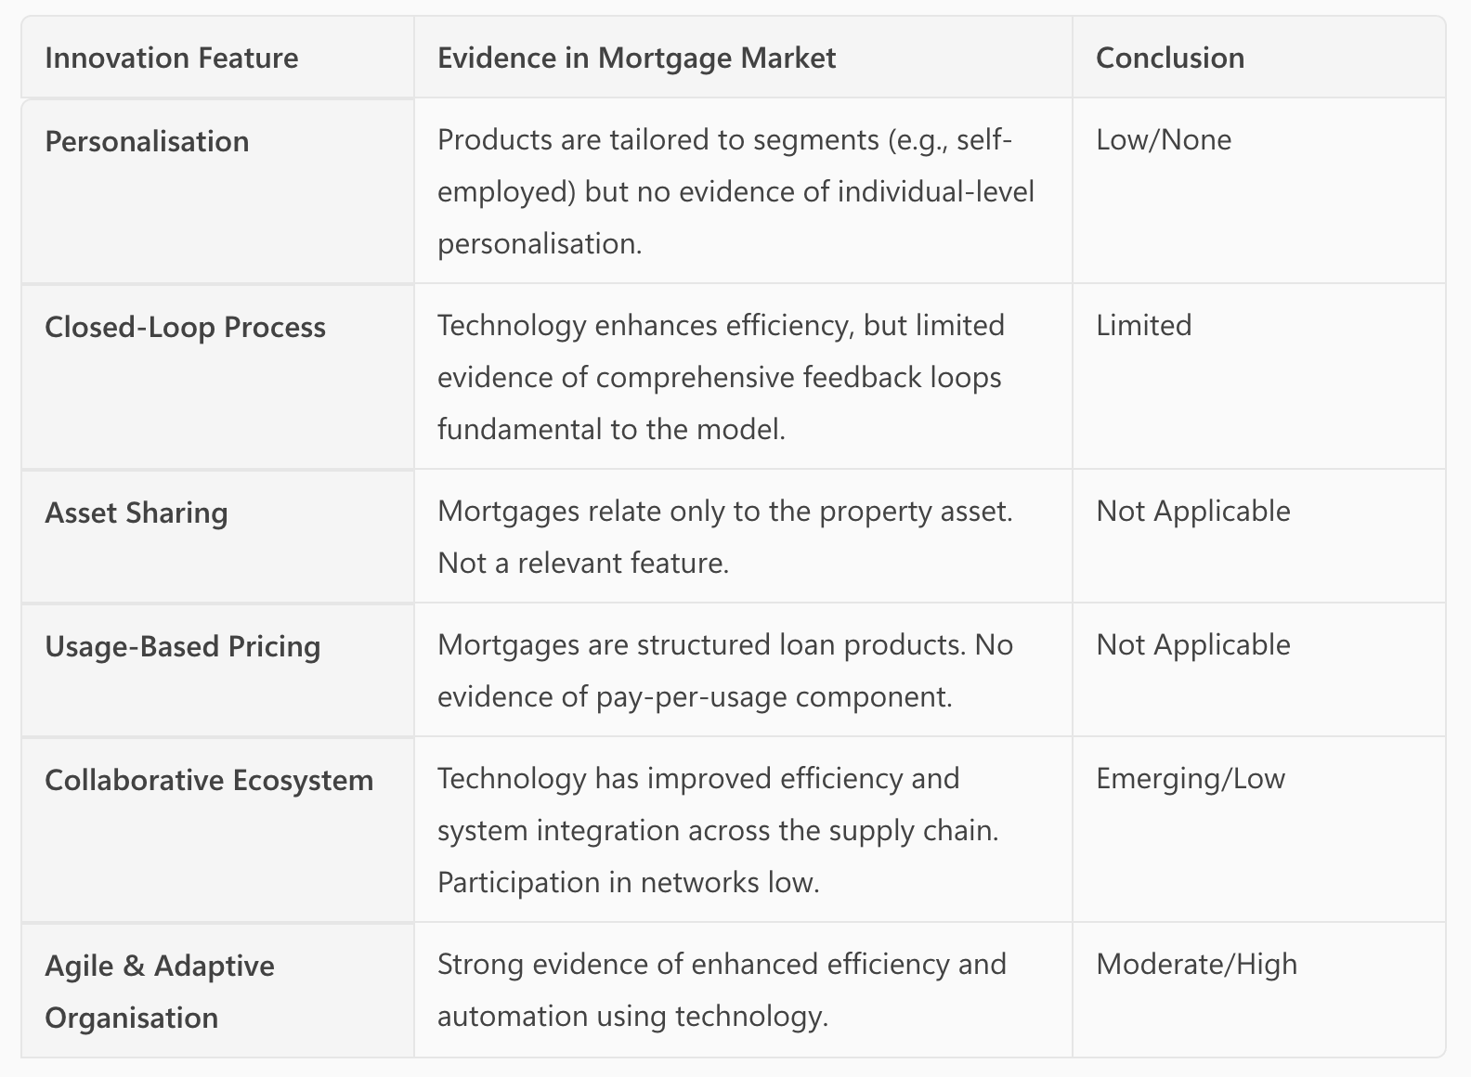Screen dimensions: 1471x1077
Task: Click the Limited conclusion cell
Action: pos(1143,325)
